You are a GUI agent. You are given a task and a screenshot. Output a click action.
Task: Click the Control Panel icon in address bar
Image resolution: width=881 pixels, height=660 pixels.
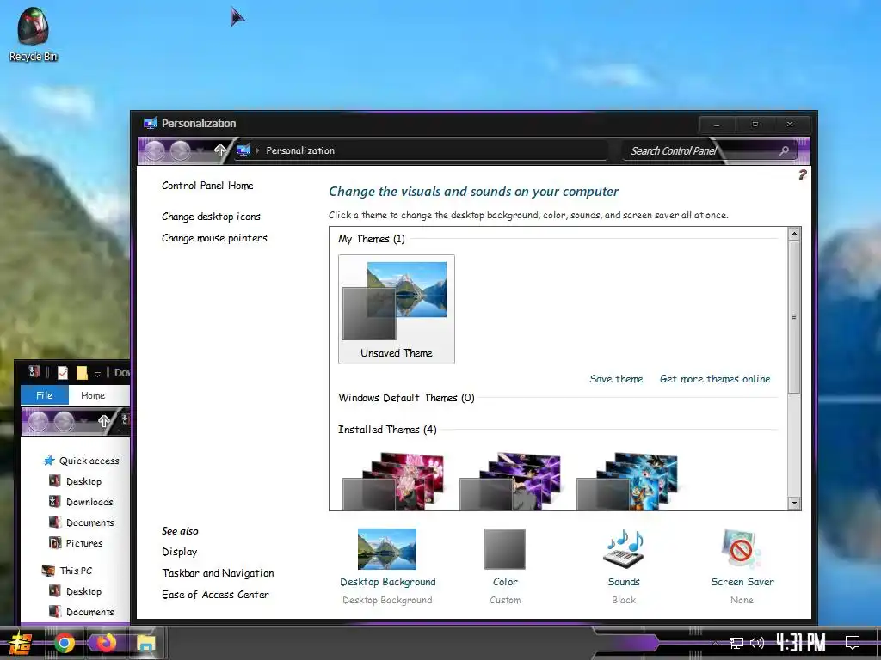pyautogui.click(x=243, y=150)
